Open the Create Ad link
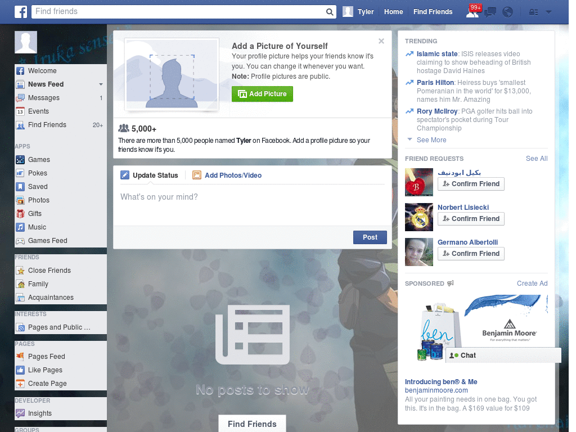The width and height of the screenshot is (576, 432). pyautogui.click(x=532, y=283)
